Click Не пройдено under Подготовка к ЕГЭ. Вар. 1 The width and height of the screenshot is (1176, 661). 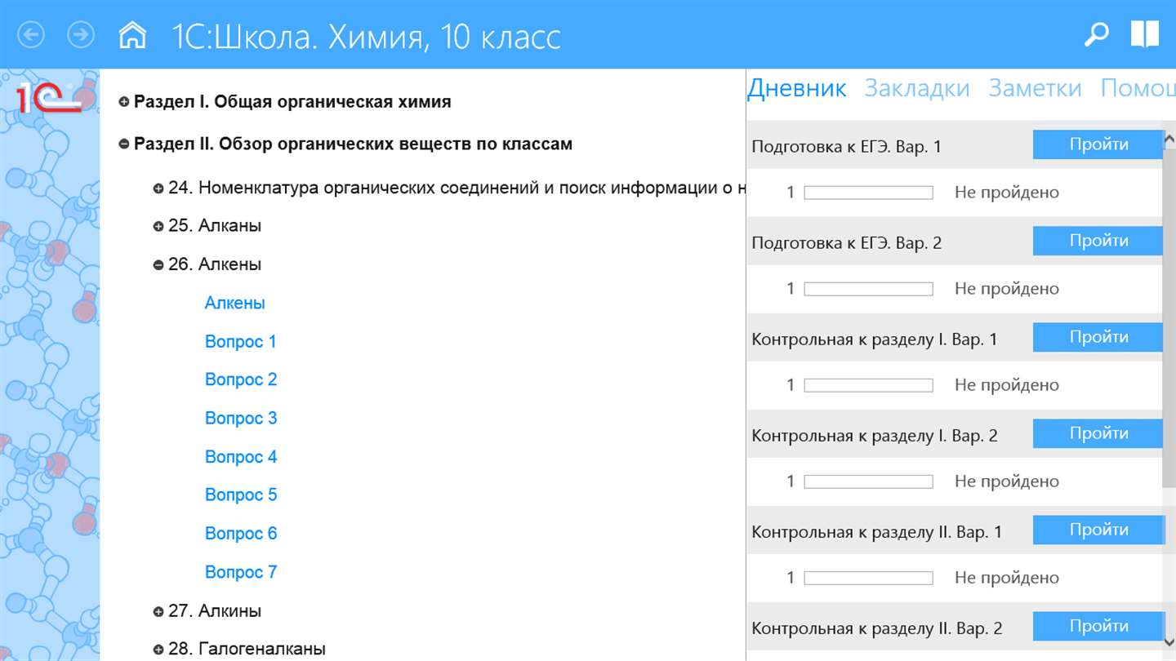[x=1007, y=193]
